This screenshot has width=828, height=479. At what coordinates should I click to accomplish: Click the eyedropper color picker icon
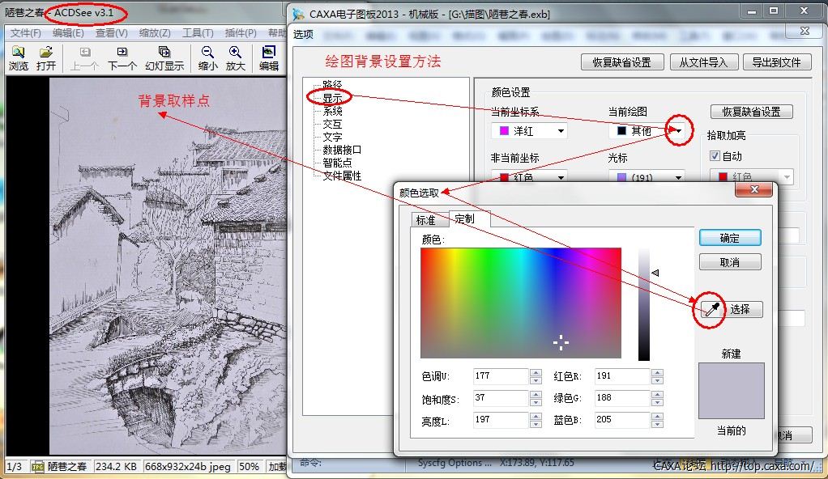point(712,309)
